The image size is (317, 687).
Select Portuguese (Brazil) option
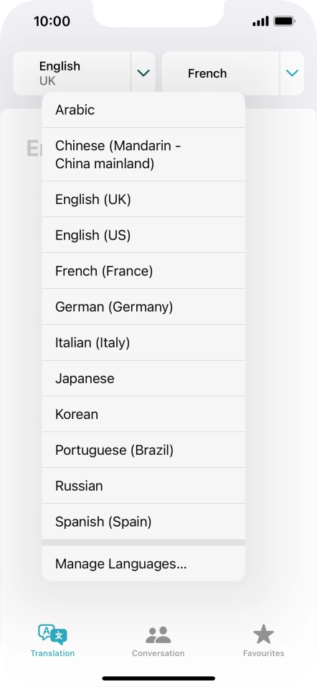(143, 450)
